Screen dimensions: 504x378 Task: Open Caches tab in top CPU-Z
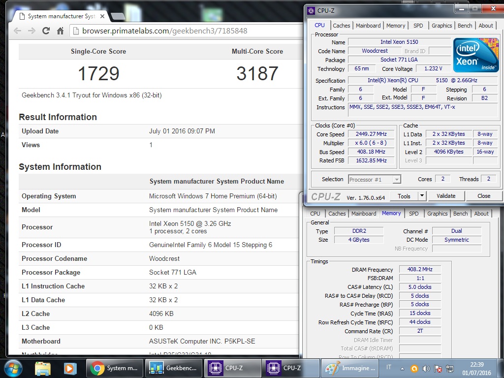pos(342,26)
